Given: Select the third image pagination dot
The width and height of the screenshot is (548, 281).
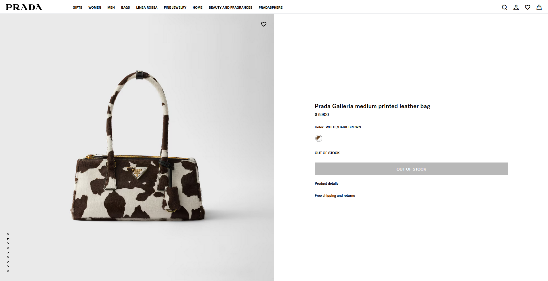Looking at the screenshot, I should point(8,243).
